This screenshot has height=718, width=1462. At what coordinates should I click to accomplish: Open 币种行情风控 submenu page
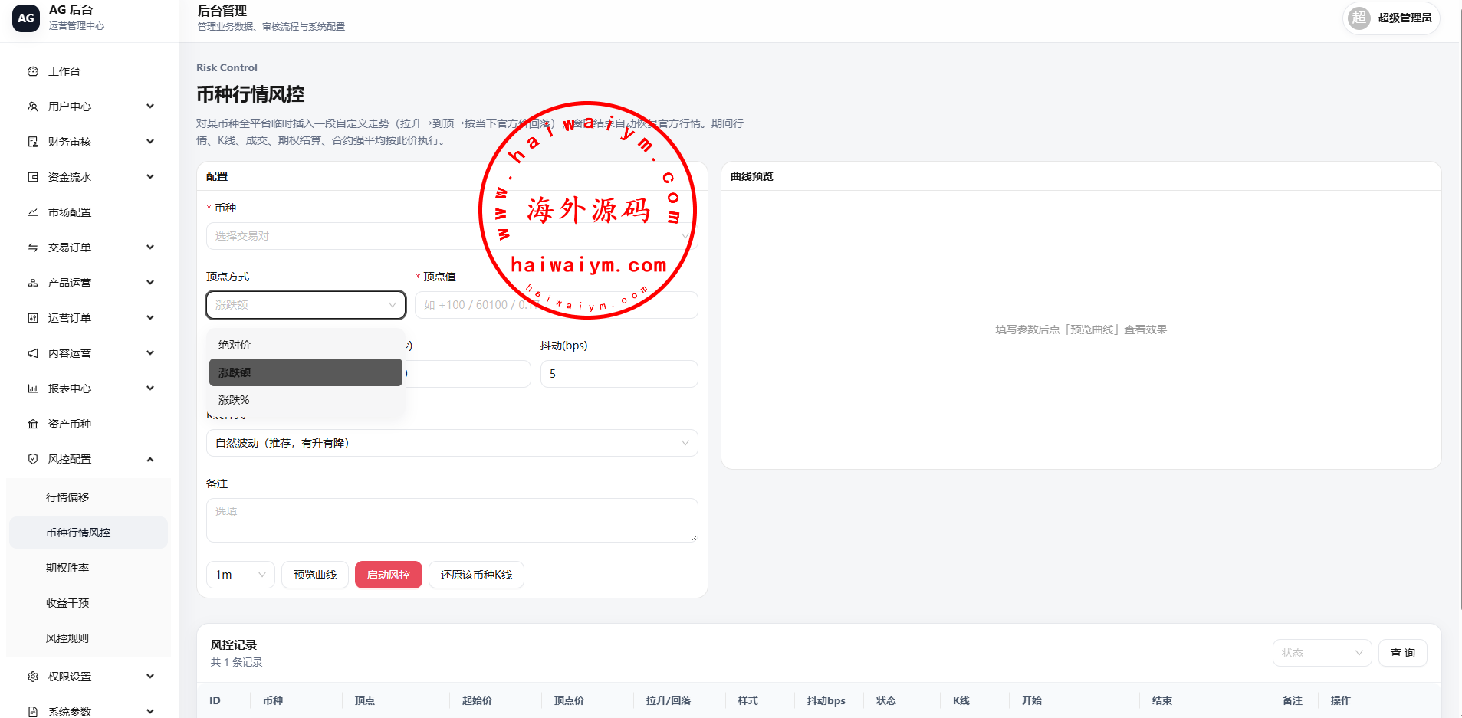[88, 533]
